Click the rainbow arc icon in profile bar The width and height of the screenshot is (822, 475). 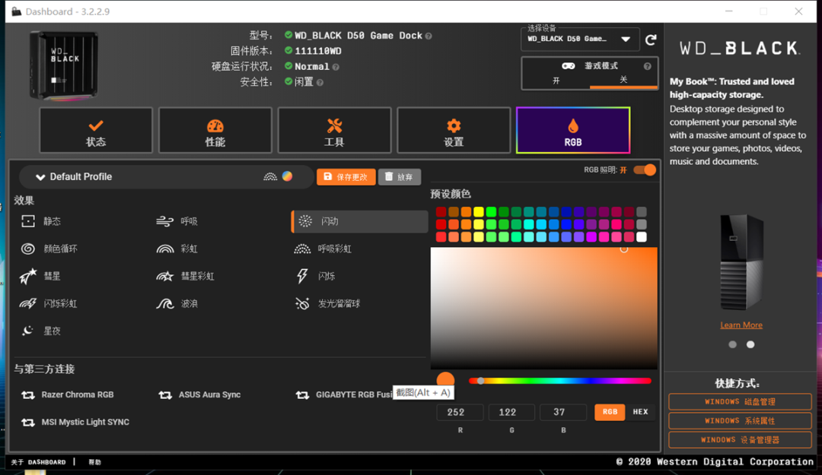pyautogui.click(x=270, y=176)
